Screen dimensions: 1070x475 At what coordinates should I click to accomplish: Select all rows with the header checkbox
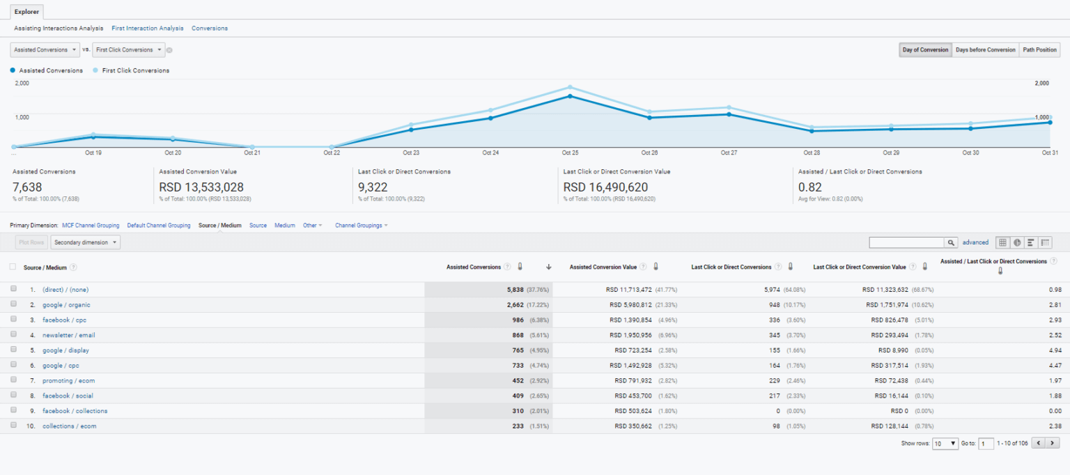[13, 267]
